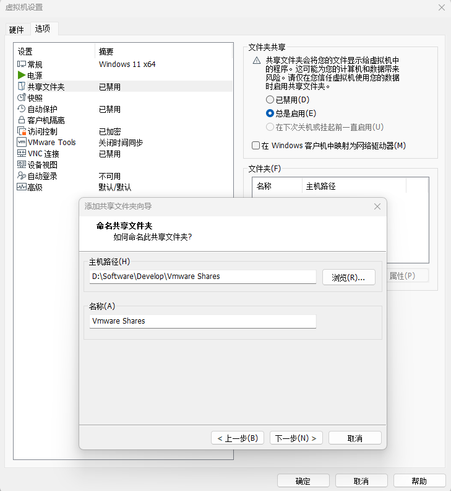451x491 pixels.
Task: Select the 客户机隔离 settings row
Action: click(123, 120)
